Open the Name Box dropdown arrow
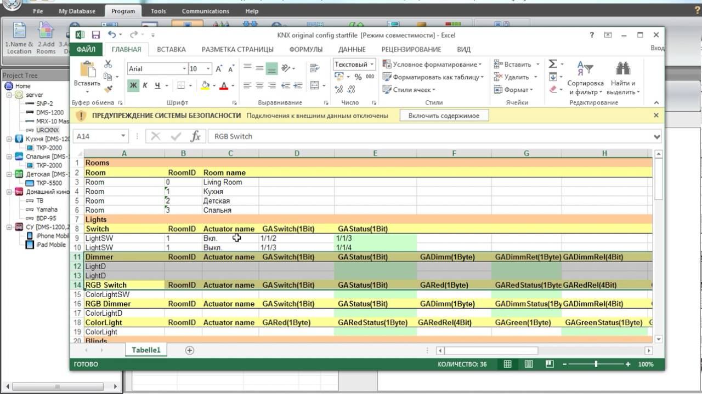 (x=123, y=136)
